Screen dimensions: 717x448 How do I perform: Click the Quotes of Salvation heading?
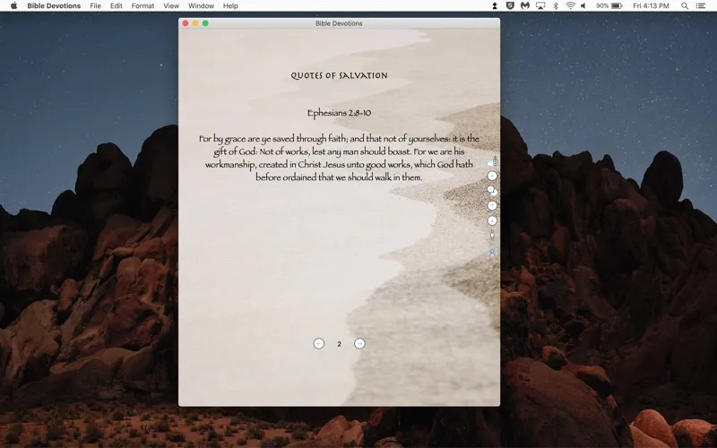coord(340,75)
